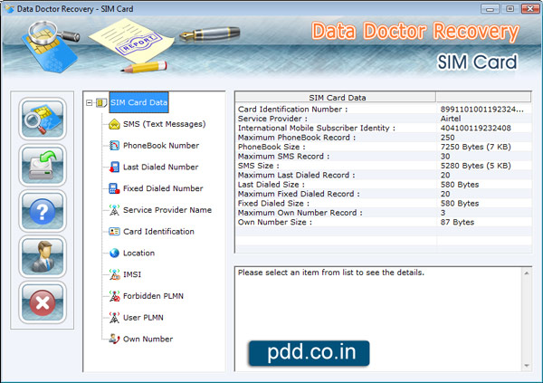Click the save recovered data drive button

click(x=43, y=165)
